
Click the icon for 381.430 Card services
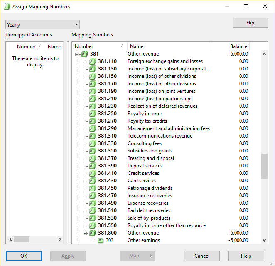click(x=93, y=181)
